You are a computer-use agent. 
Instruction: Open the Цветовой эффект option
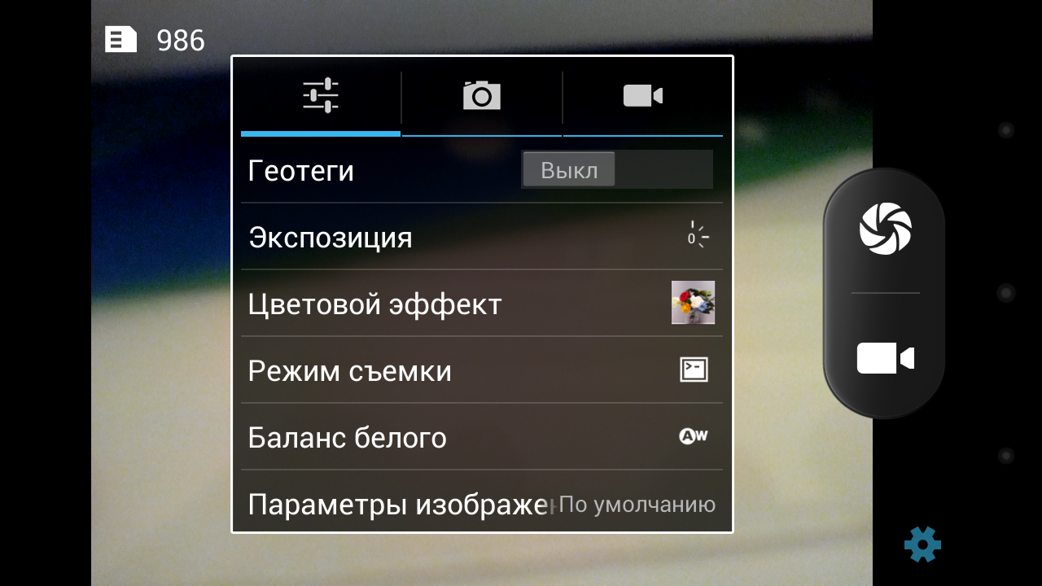pyautogui.click(x=482, y=304)
